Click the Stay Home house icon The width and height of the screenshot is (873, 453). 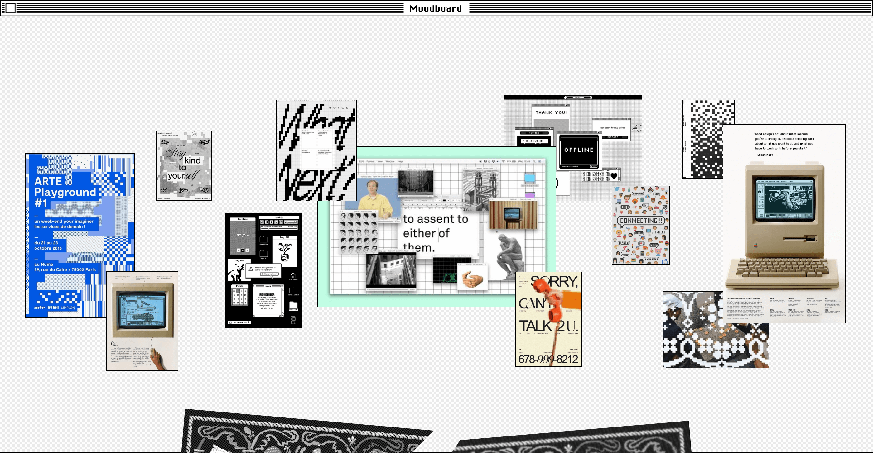point(293,276)
